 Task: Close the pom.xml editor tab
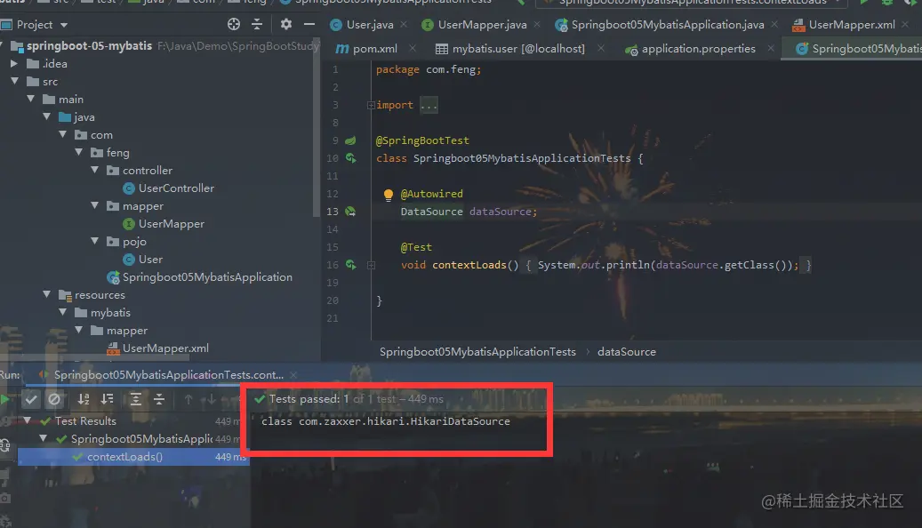pyautogui.click(x=413, y=48)
